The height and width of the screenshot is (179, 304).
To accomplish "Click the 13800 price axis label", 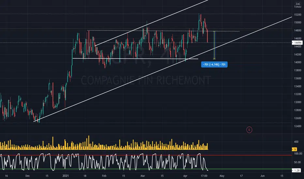I will [x=297, y=70].
